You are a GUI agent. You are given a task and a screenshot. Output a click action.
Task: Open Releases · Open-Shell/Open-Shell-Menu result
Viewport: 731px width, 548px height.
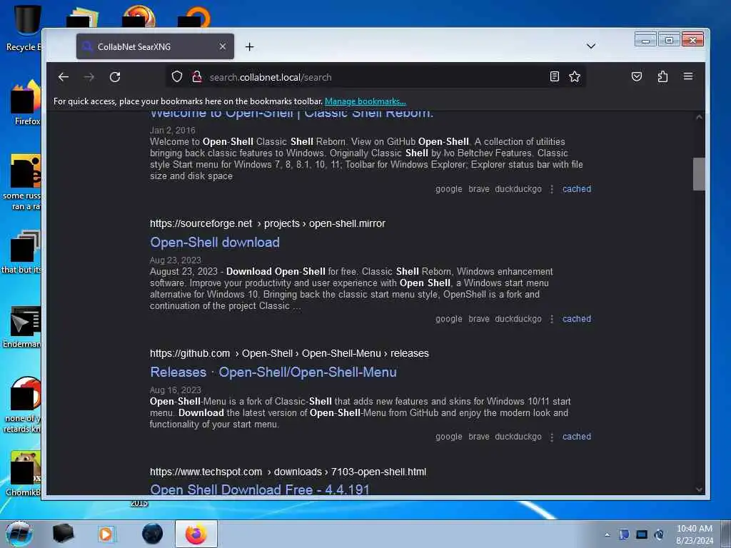(273, 372)
